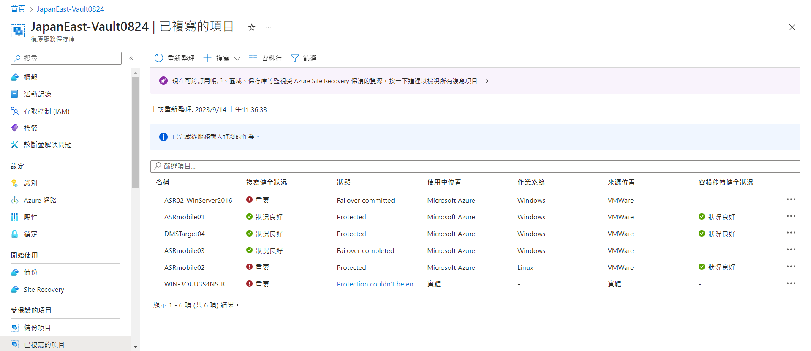Close the vault blade
The width and height of the screenshot is (811, 351).
(792, 27)
